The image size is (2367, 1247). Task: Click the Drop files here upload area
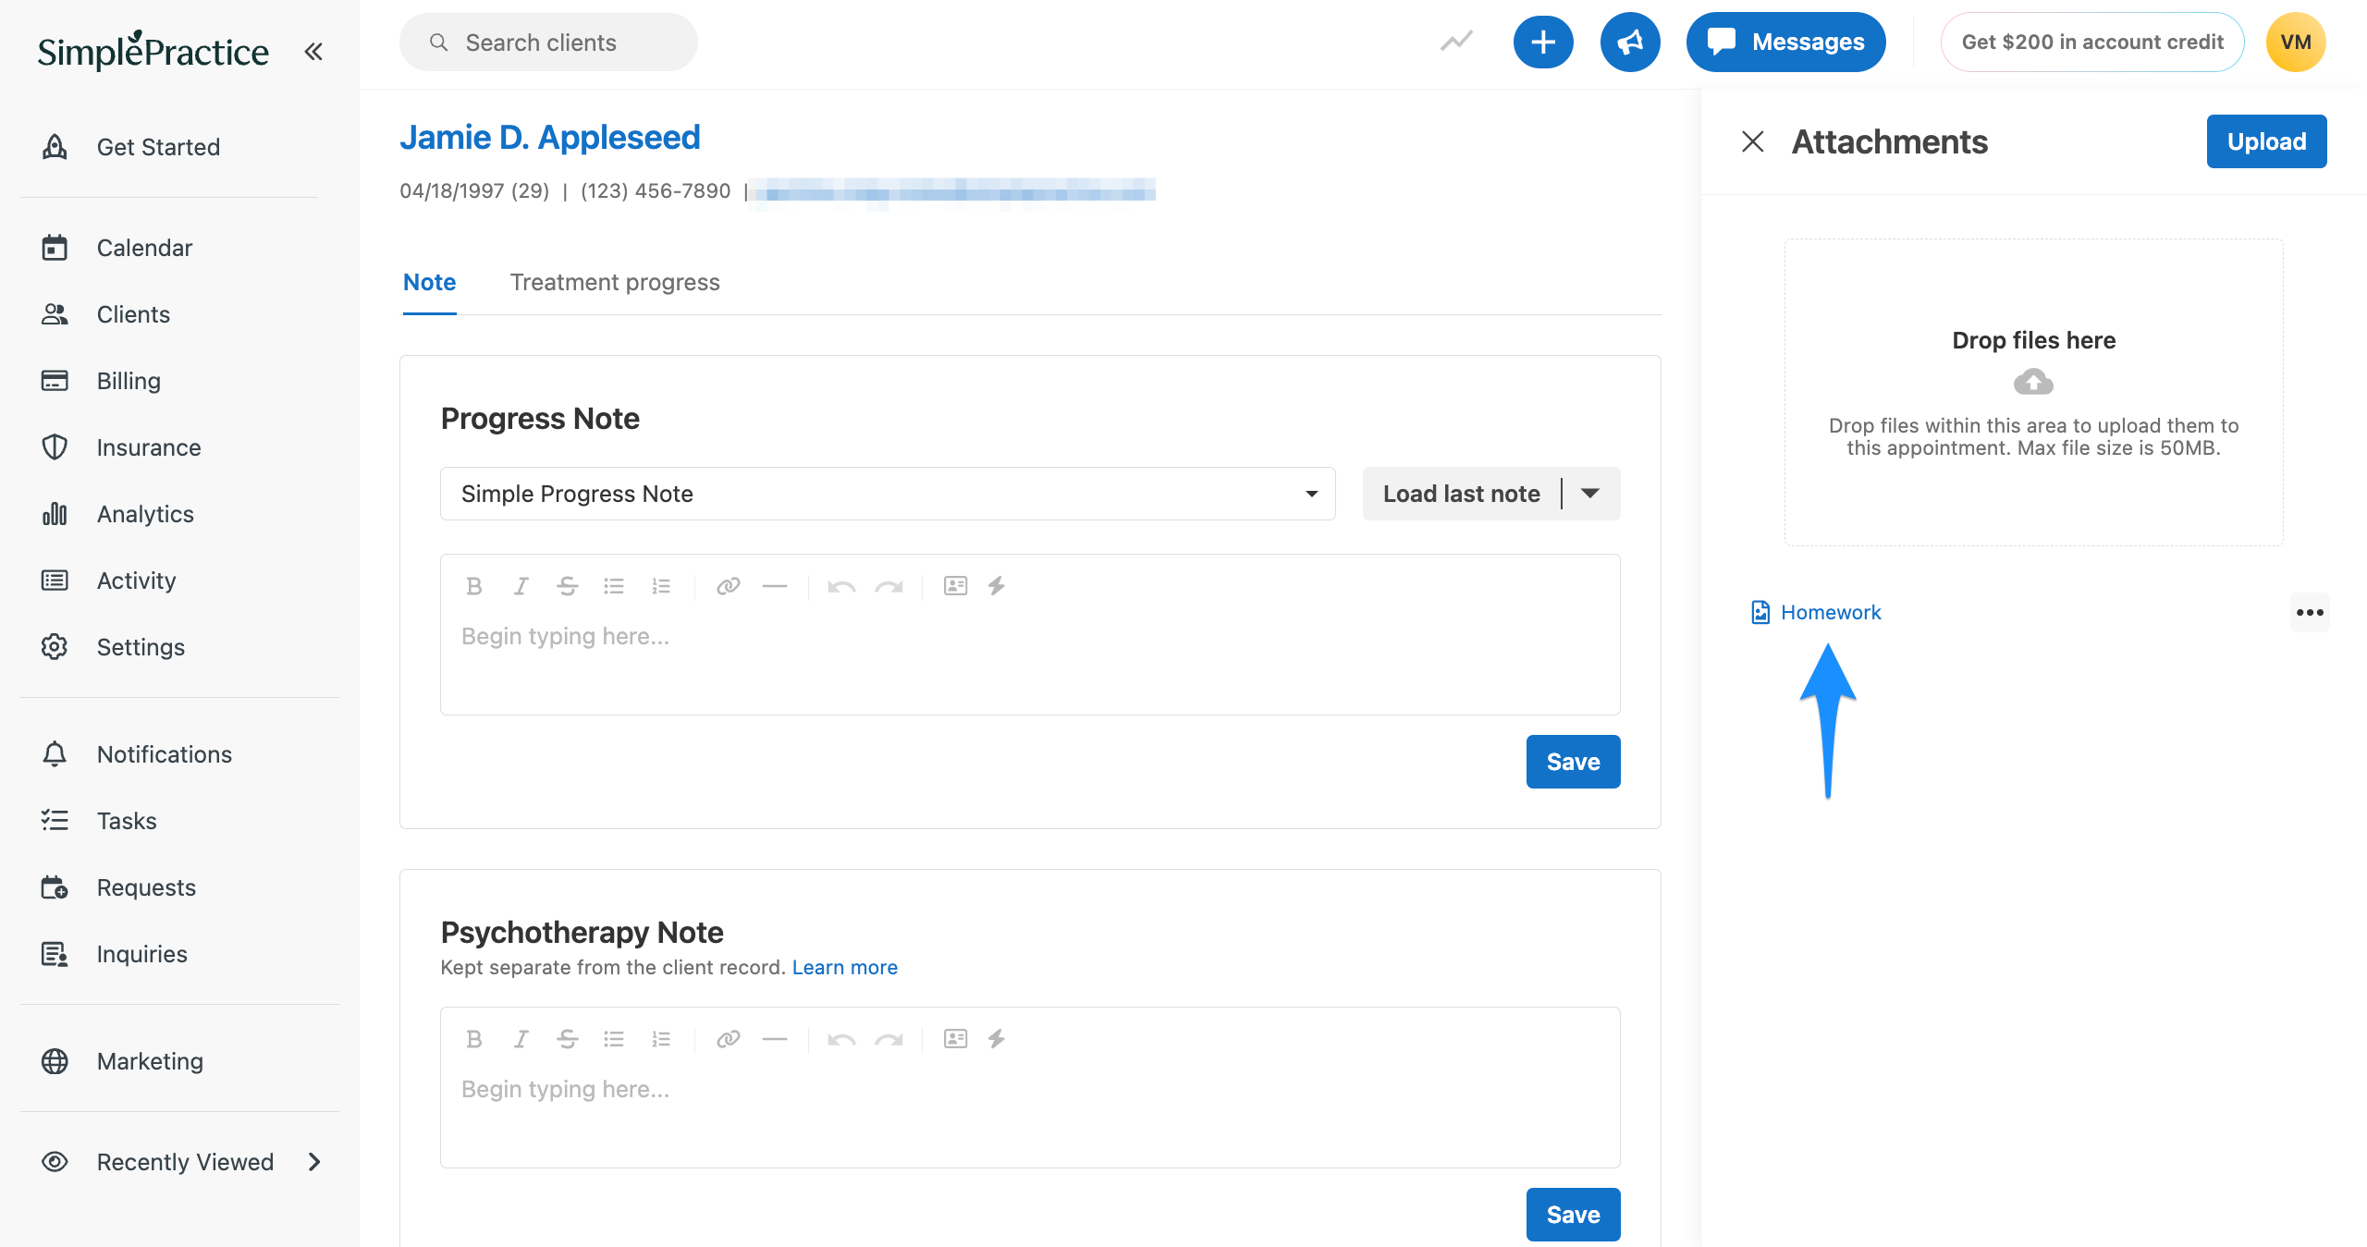[x=2033, y=392]
